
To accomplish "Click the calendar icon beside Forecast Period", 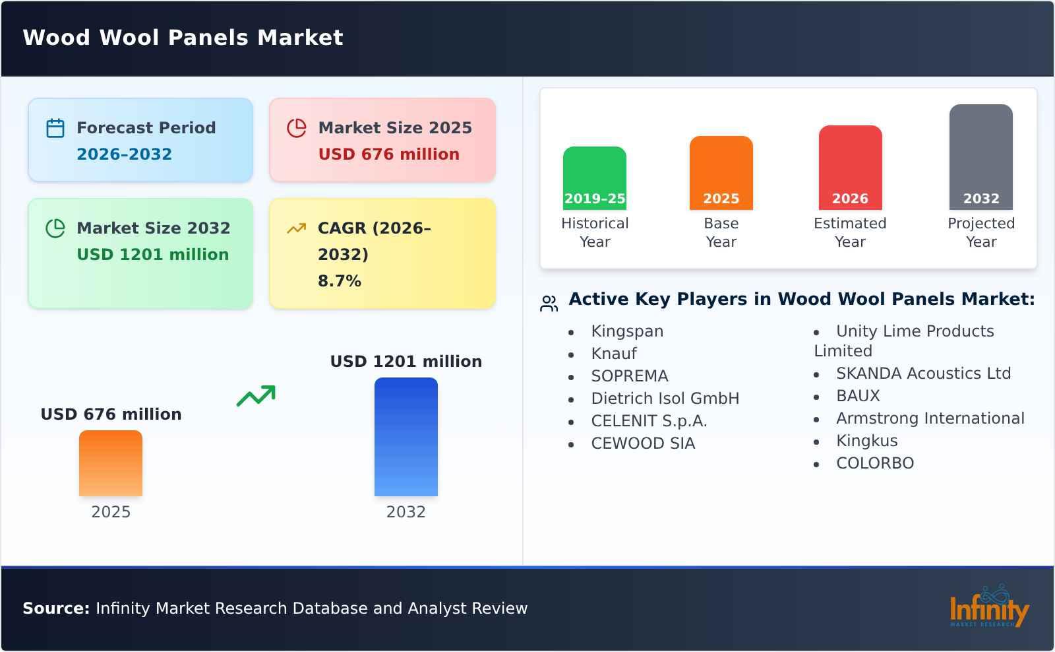I will click(55, 128).
